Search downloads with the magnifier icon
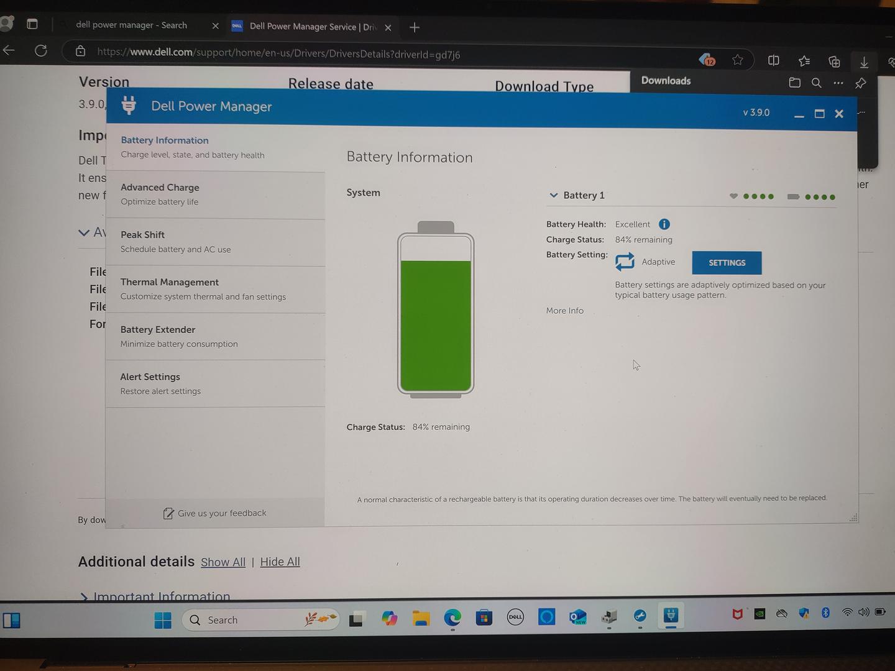The height and width of the screenshot is (671, 895). pos(816,83)
